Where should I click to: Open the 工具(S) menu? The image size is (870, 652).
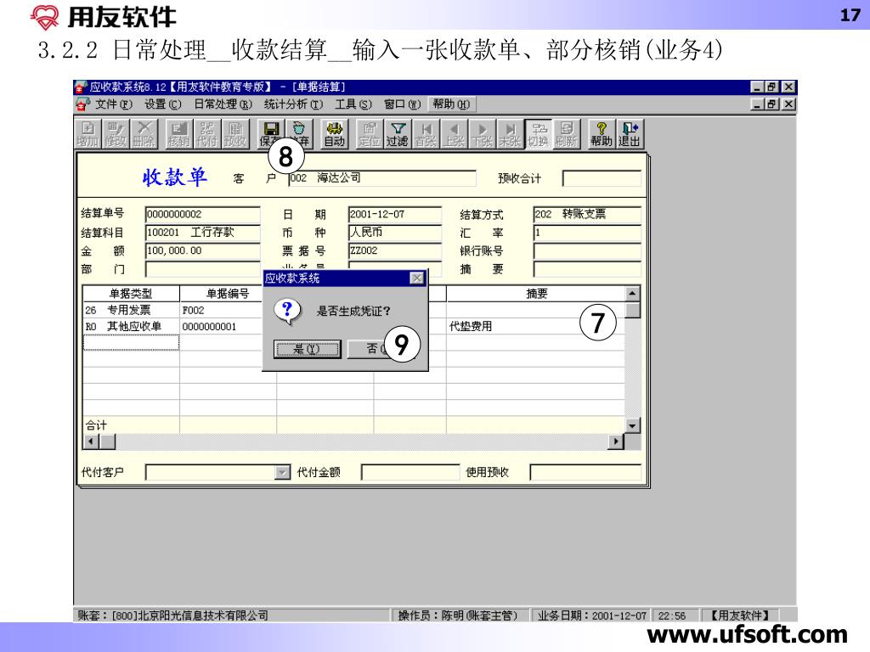pos(353,104)
